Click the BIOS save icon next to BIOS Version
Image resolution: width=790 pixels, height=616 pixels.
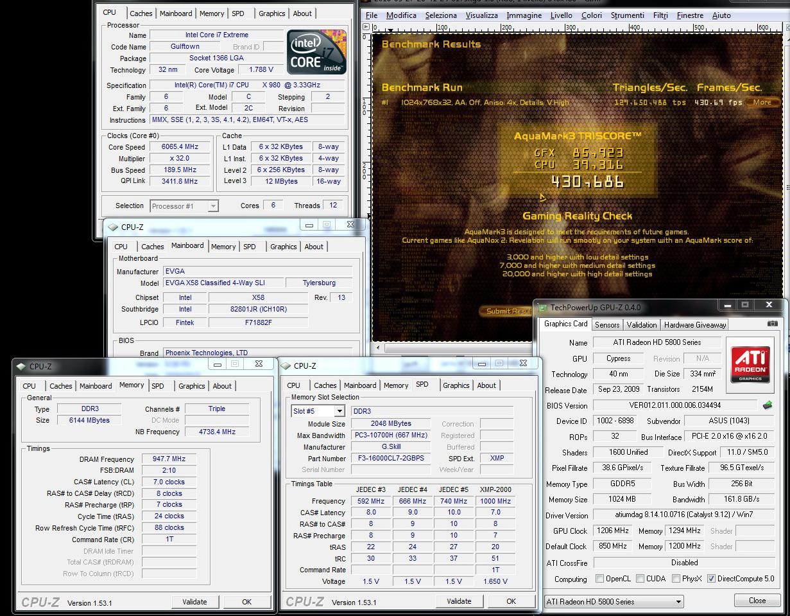pos(768,405)
